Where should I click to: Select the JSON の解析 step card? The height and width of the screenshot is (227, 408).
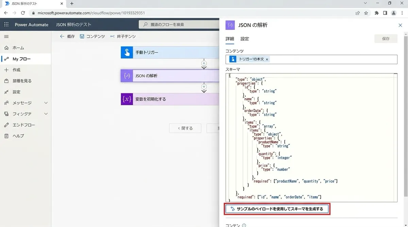(170, 76)
